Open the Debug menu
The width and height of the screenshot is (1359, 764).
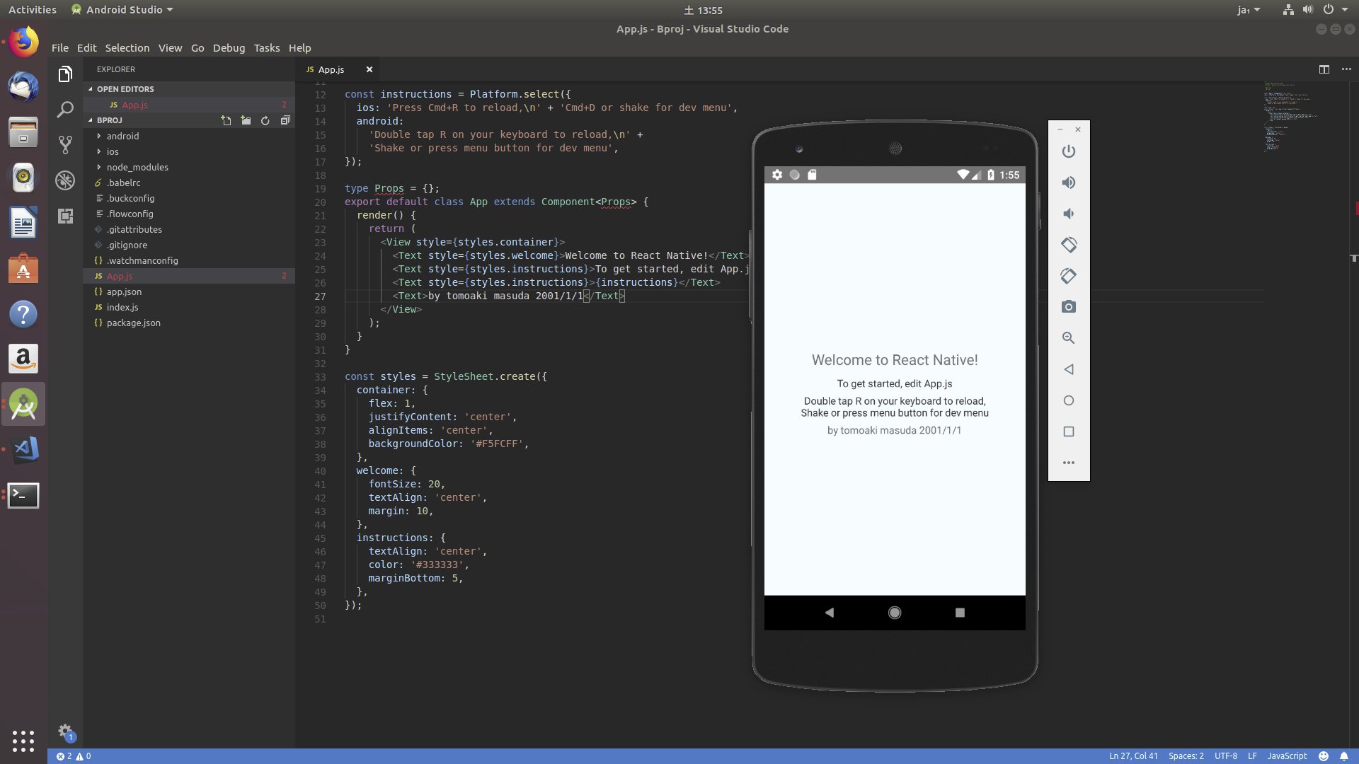[229, 48]
